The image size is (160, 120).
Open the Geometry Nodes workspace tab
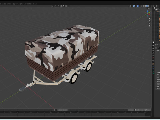click(29, 4)
